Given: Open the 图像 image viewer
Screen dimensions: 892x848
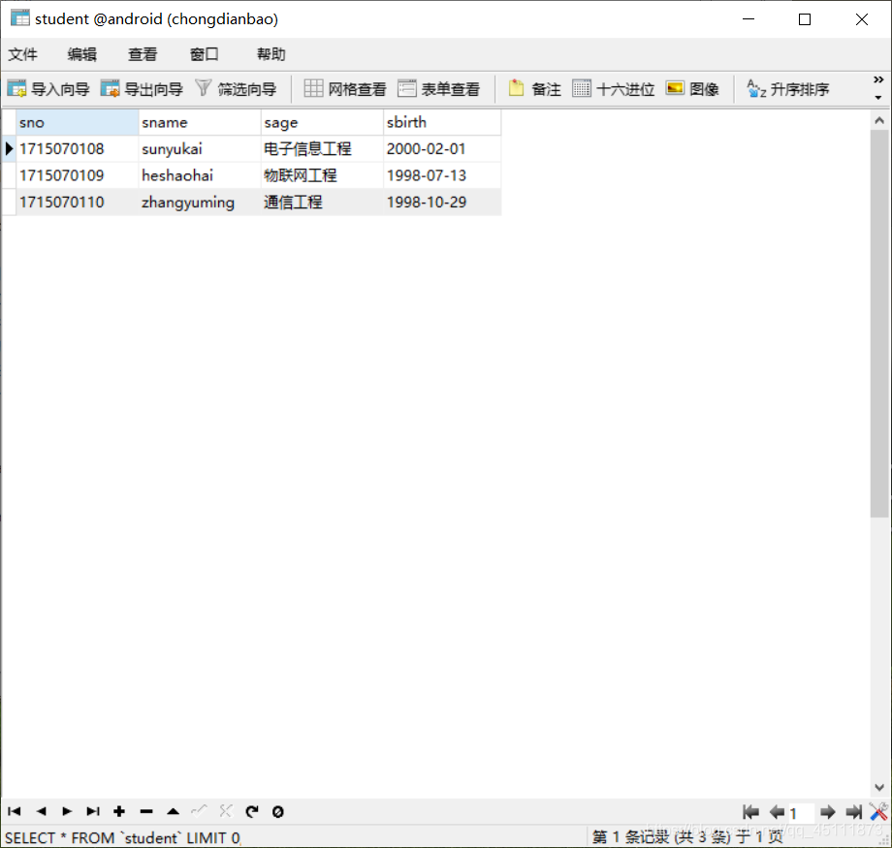Looking at the screenshot, I should pos(691,89).
